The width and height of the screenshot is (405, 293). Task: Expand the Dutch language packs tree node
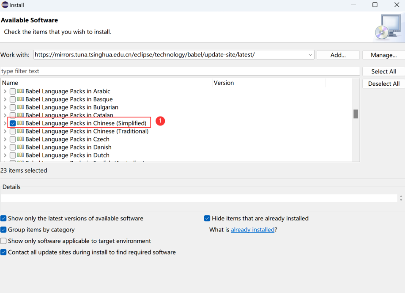point(5,155)
